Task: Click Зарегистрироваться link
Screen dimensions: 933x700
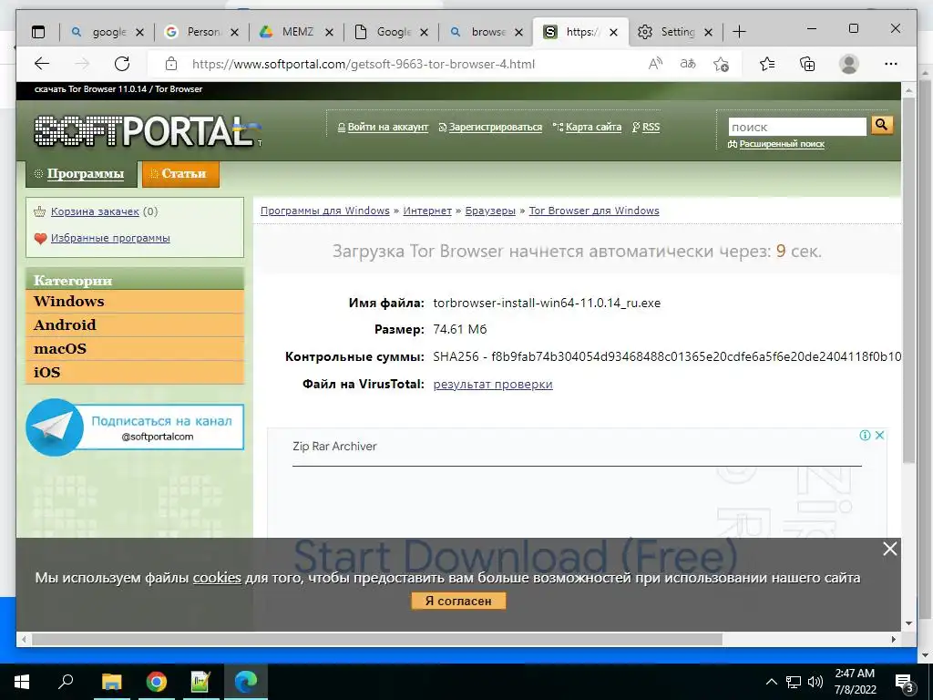Action: pos(495,127)
